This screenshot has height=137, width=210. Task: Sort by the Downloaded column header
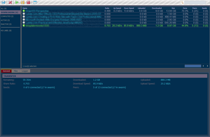[x=157, y=8]
